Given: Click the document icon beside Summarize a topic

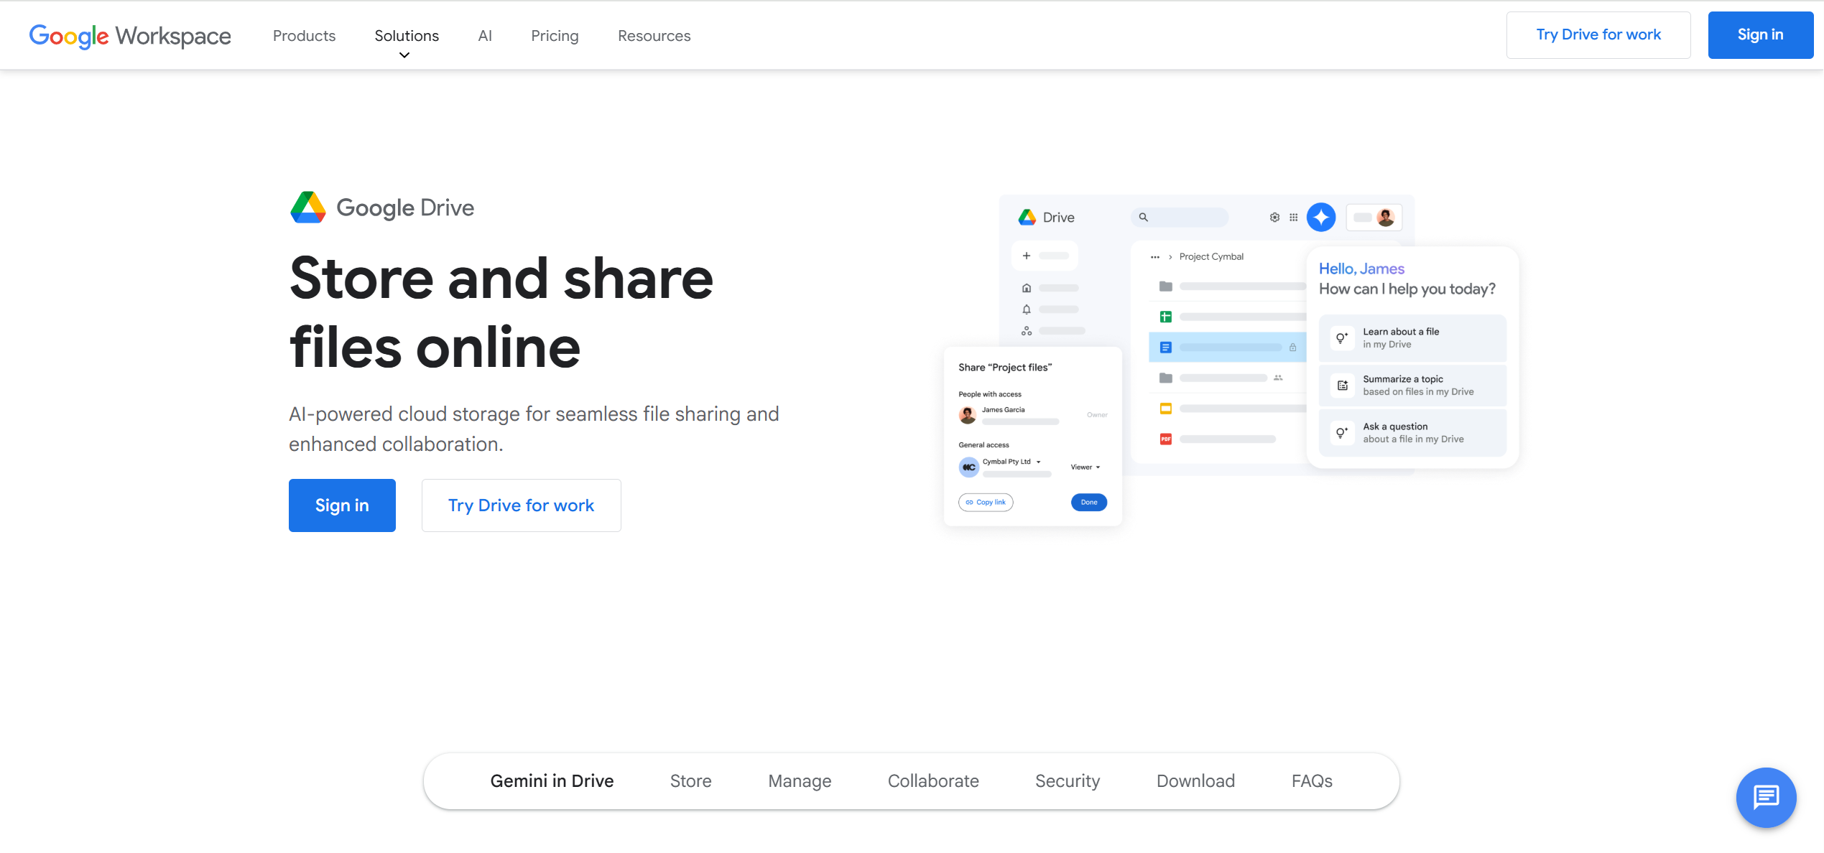Looking at the screenshot, I should tap(1342, 386).
